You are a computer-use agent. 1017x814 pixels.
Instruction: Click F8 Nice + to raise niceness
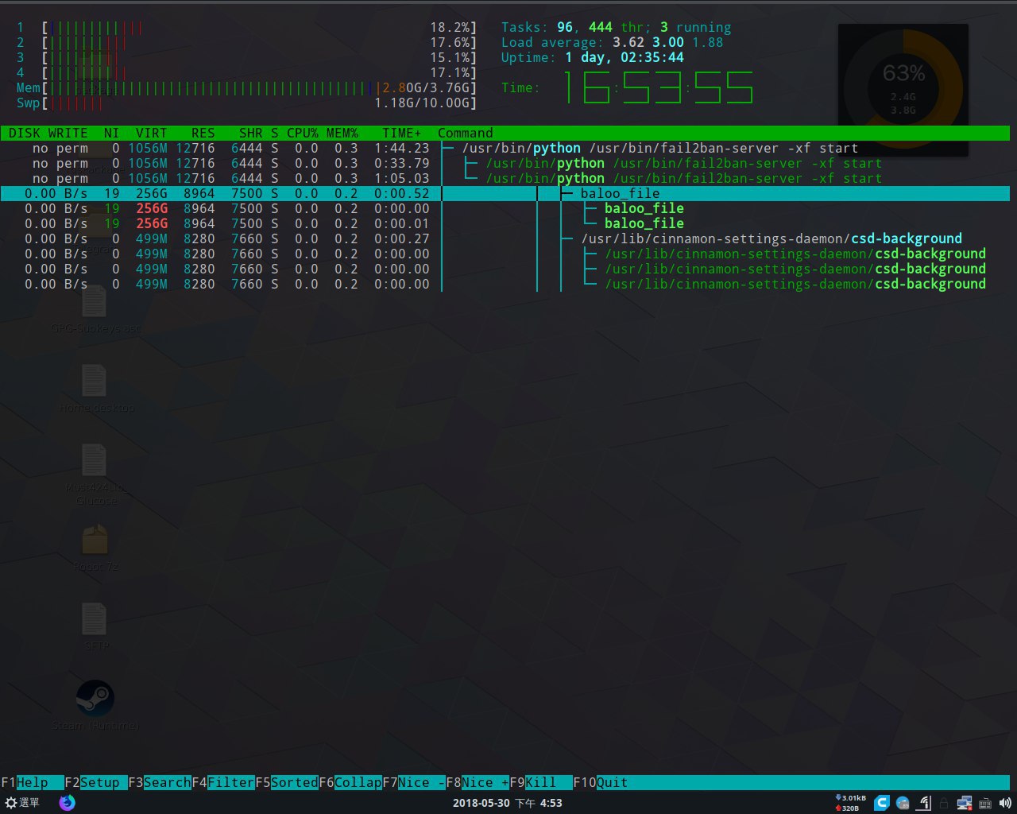pyautogui.click(x=478, y=782)
